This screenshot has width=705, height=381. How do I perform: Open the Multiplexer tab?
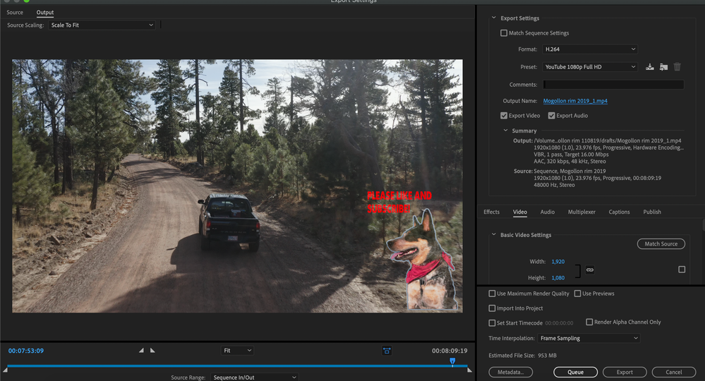(x=582, y=212)
